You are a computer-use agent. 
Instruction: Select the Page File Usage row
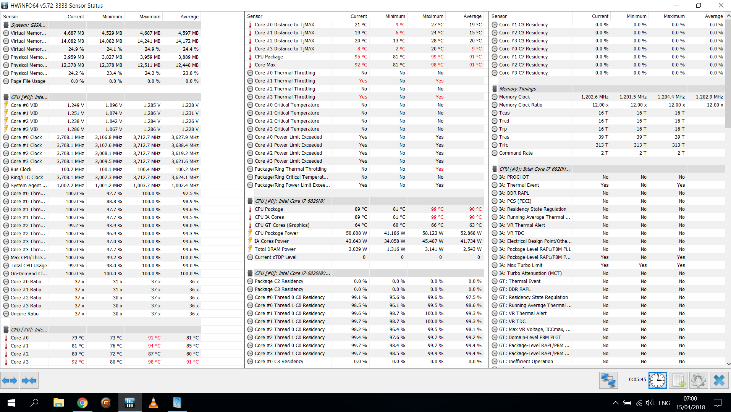(x=101, y=81)
